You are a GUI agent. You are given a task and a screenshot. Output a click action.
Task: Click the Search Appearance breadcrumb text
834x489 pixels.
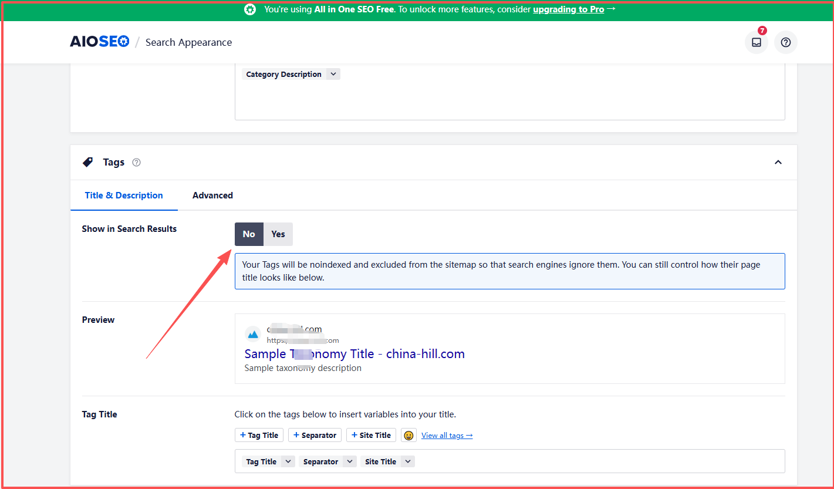point(188,42)
